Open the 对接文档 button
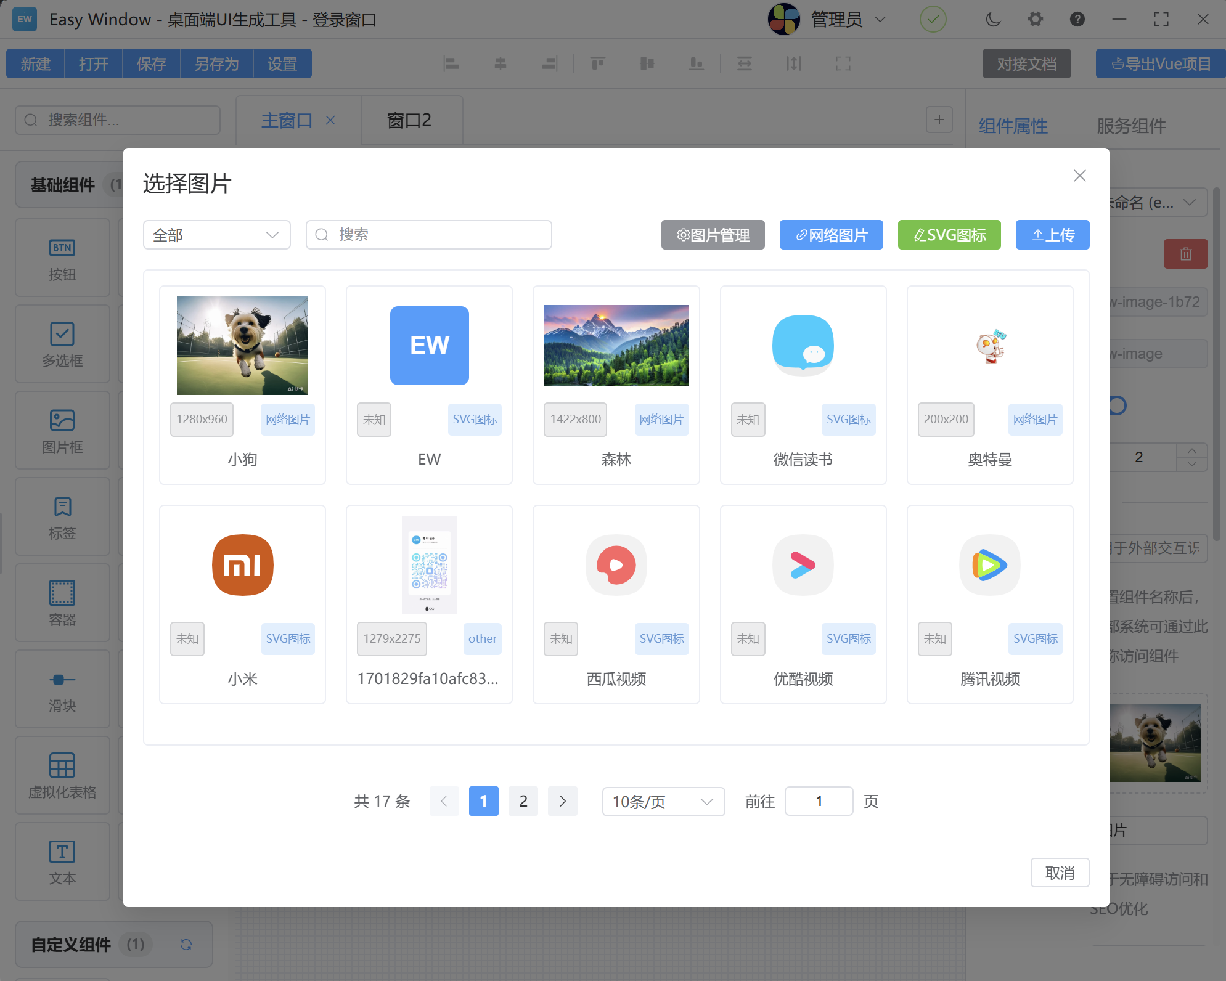This screenshot has width=1226, height=981. pyautogui.click(x=1026, y=63)
